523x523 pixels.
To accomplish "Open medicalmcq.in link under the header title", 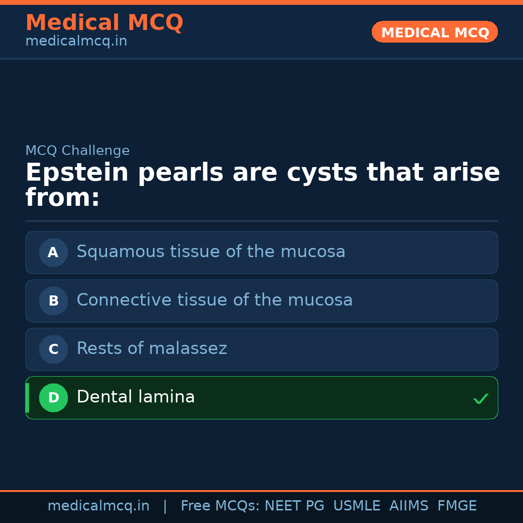I will point(76,42).
